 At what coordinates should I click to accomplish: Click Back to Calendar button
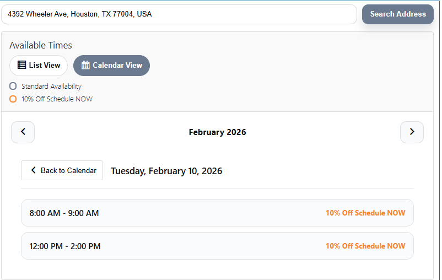click(x=62, y=170)
